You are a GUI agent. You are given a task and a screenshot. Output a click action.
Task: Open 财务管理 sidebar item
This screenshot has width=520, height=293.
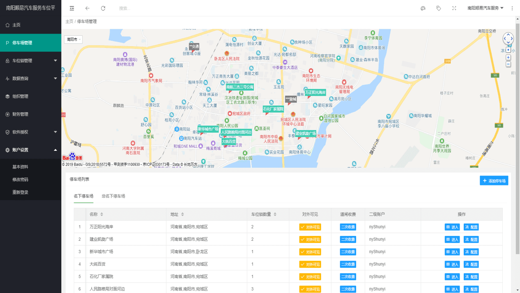point(30,114)
